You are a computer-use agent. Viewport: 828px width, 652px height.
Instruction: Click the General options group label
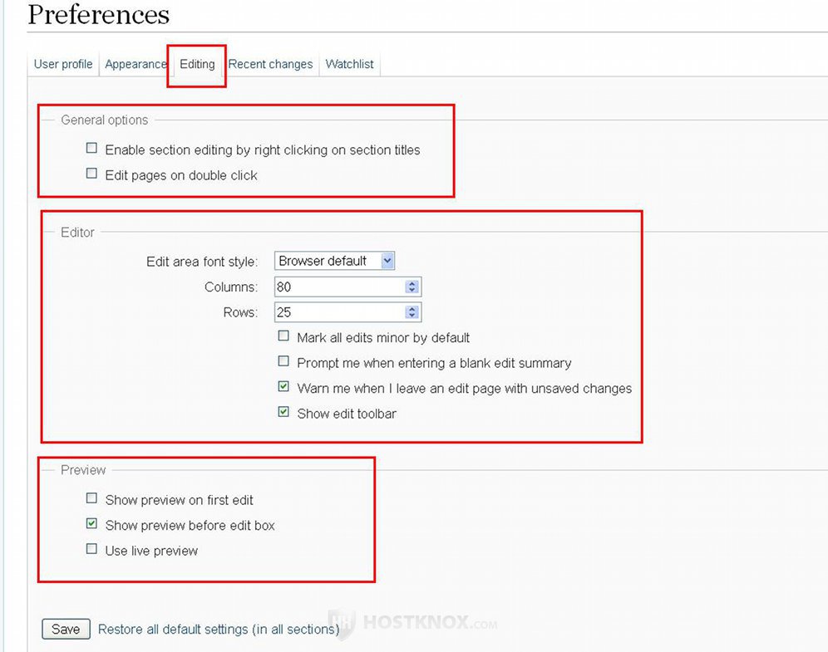105,120
